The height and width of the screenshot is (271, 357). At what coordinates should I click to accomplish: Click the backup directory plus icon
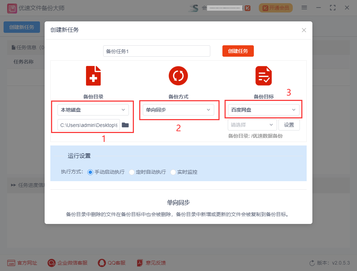(93, 76)
